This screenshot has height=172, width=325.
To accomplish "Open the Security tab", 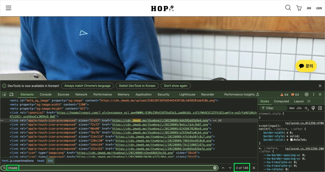I will [163, 94].
